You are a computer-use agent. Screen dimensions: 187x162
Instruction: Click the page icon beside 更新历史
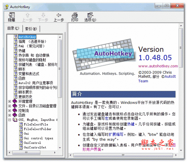tap(16, 97)
